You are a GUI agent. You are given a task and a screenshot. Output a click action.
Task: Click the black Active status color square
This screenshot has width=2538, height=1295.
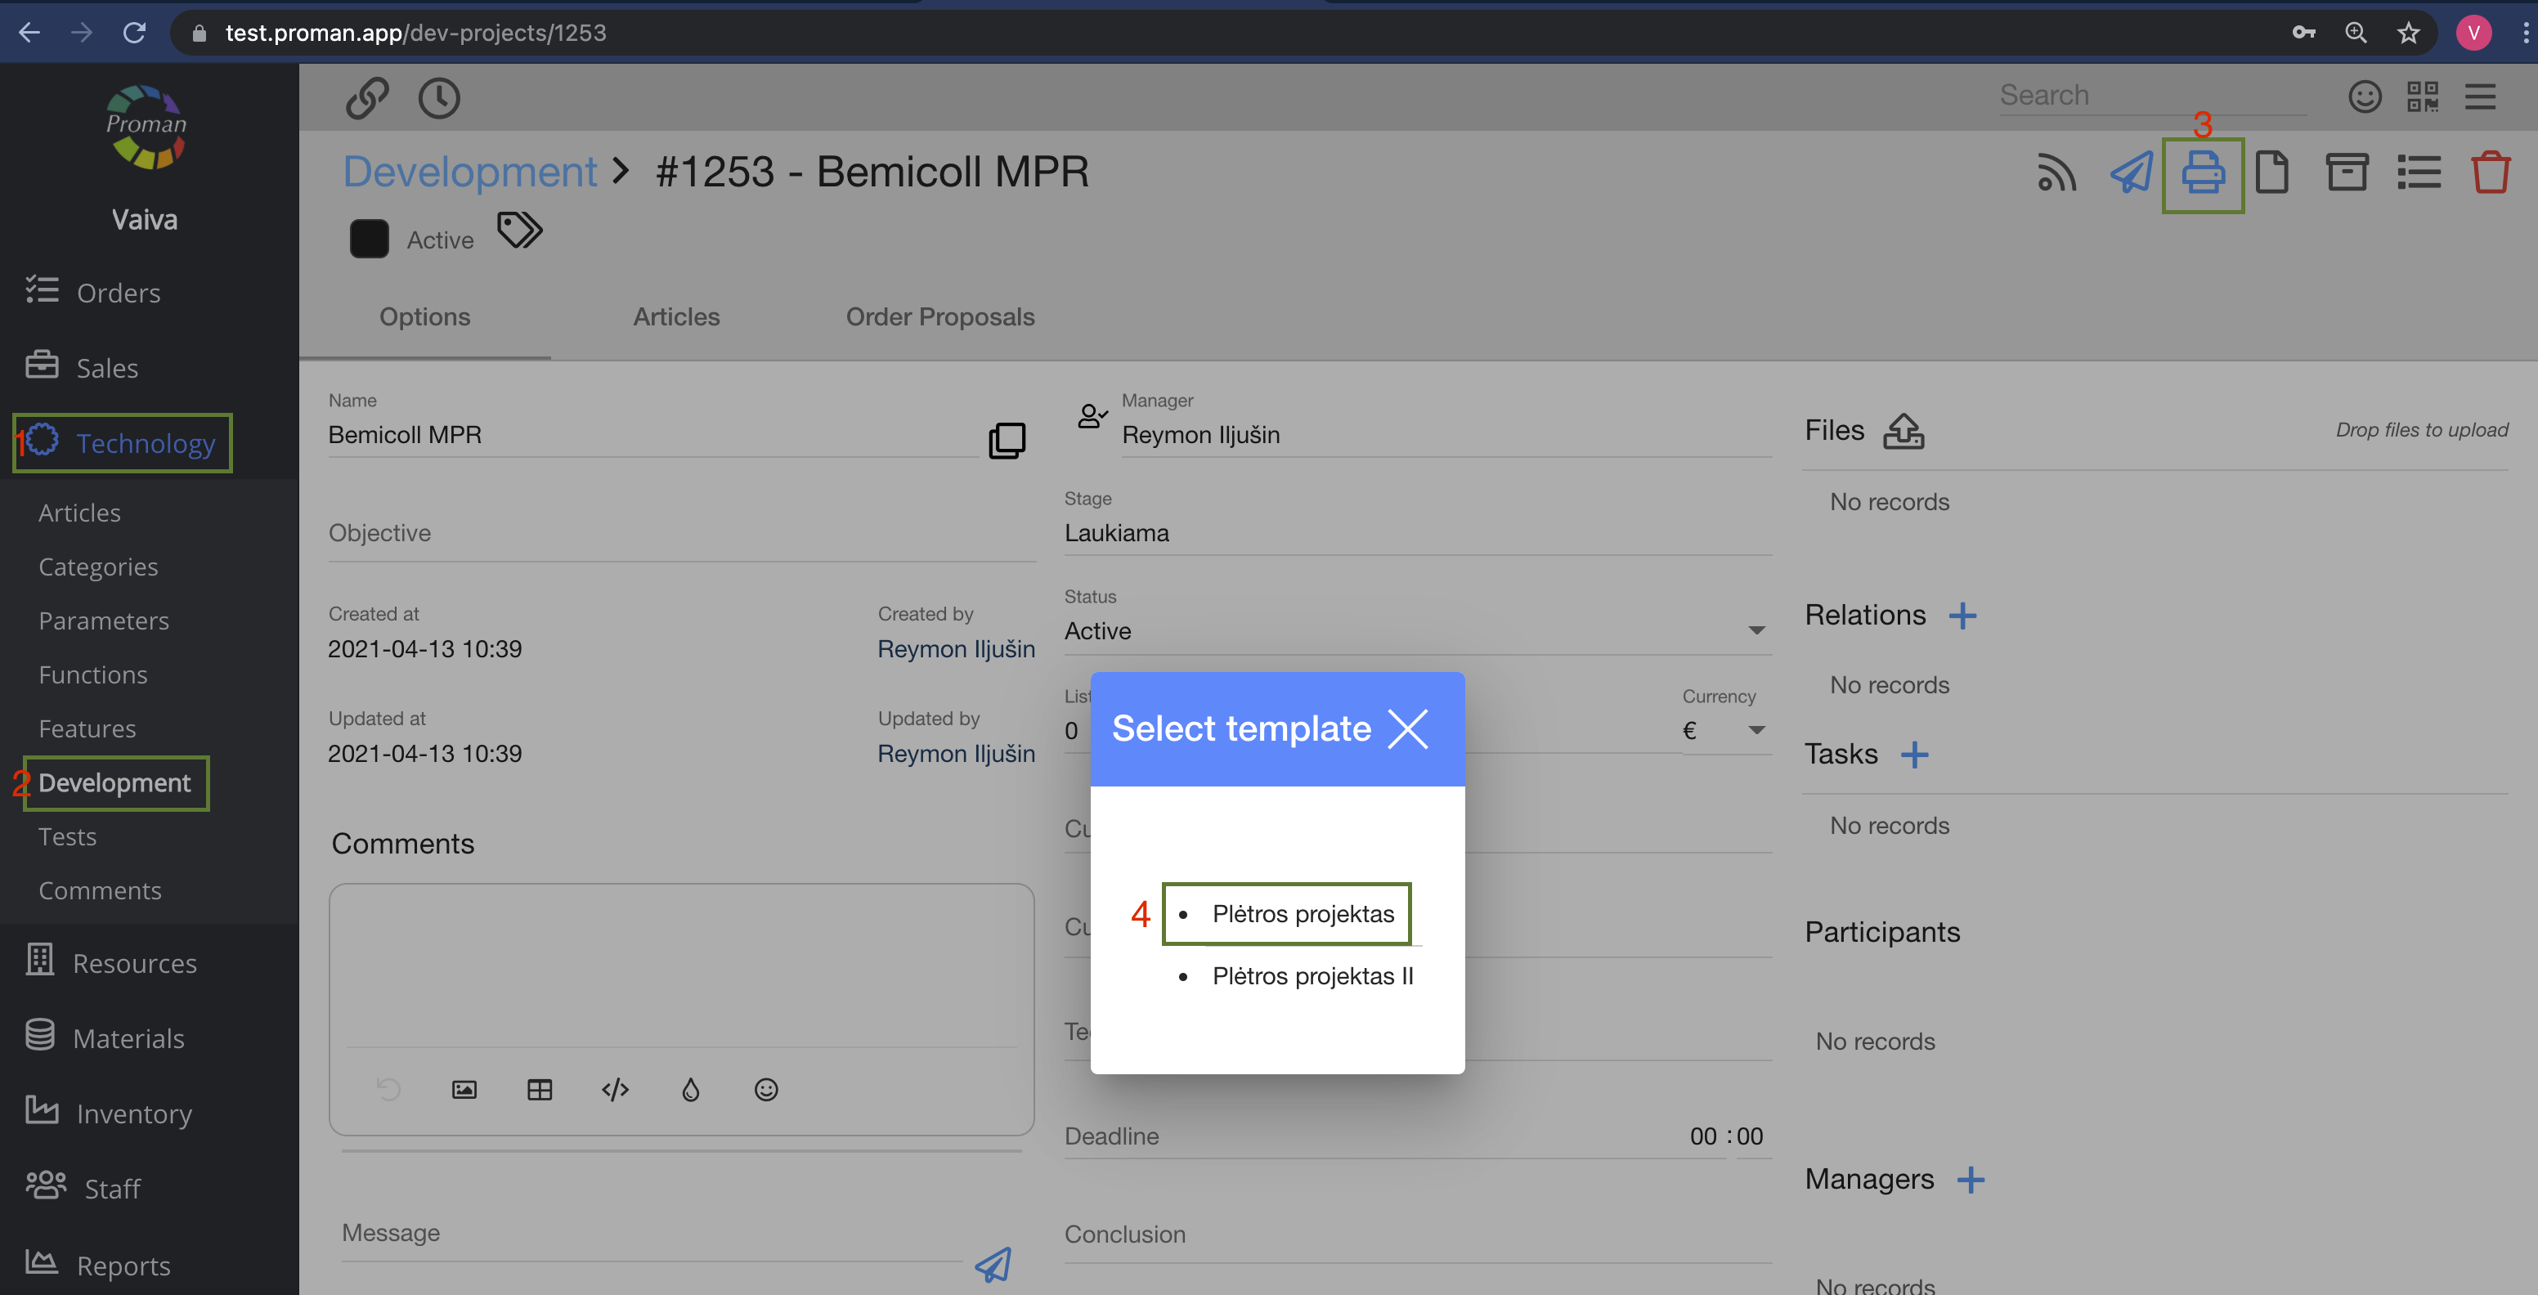(370, 240)
